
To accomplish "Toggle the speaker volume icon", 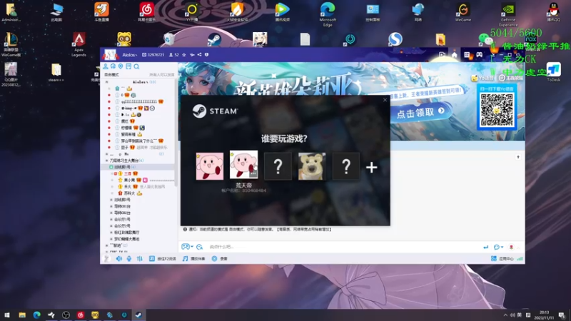I will [x=118, y=258].
